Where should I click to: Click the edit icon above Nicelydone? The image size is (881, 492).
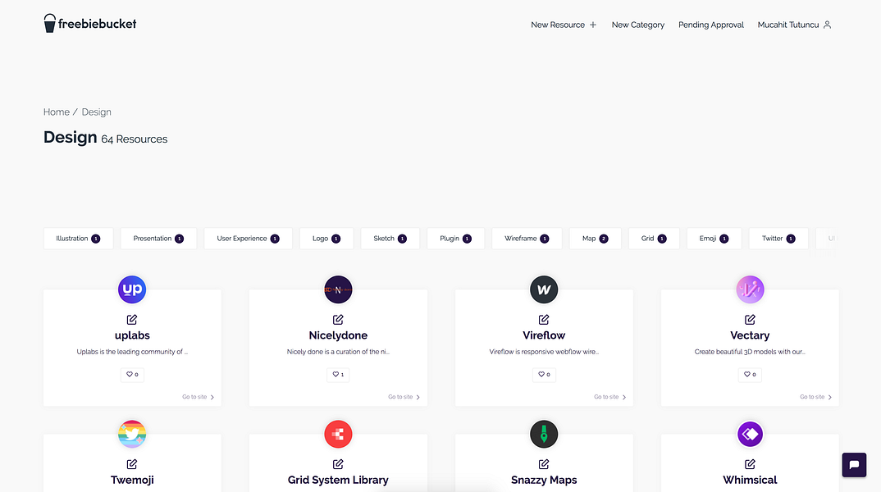(x=338, y=320)
